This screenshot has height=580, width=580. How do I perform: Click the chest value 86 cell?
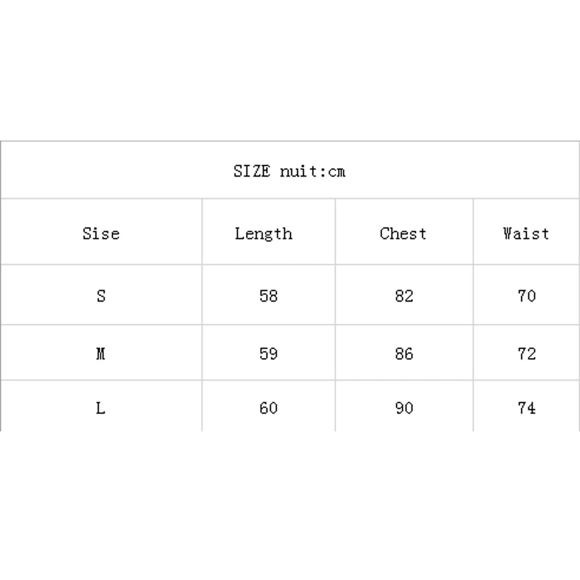coord(404,353)
